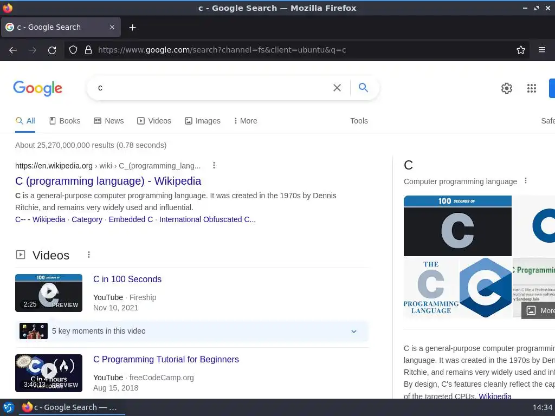555x416 pixels.
Task: Open options dots beside 'Computer programming language'
Action: pos(526,181)
